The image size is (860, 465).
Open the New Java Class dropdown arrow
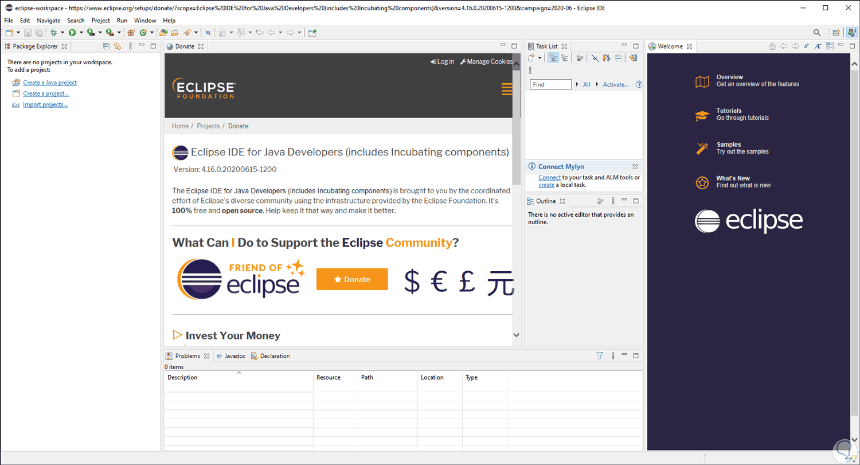152,33
